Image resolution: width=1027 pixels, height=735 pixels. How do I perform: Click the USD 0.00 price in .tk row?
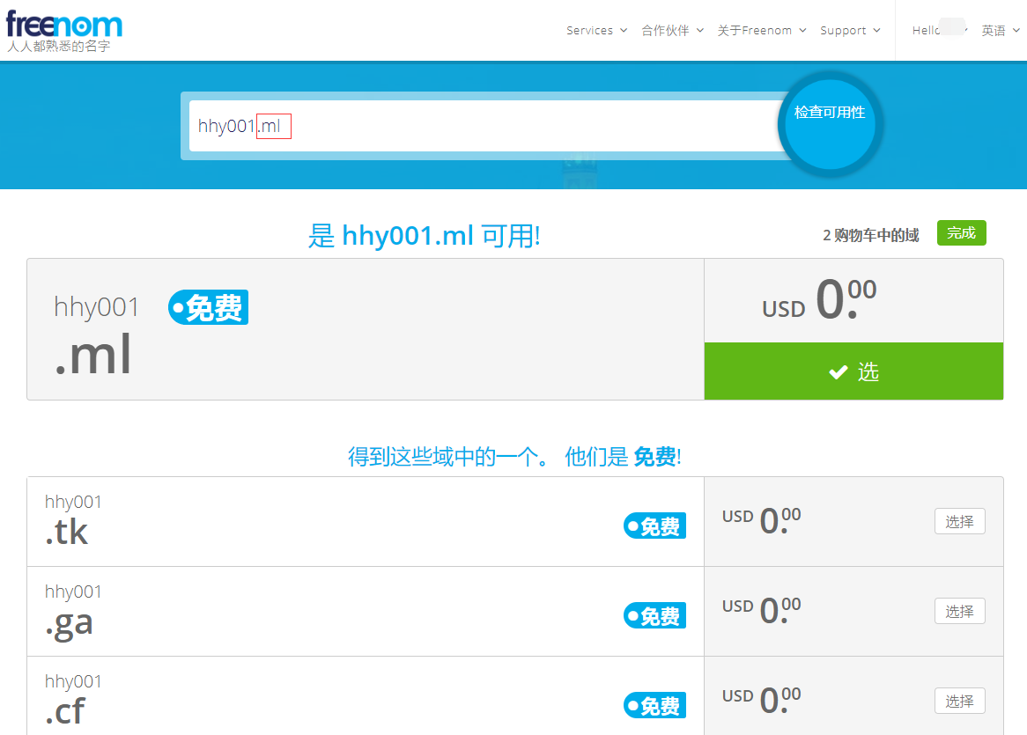pos(761,519)
